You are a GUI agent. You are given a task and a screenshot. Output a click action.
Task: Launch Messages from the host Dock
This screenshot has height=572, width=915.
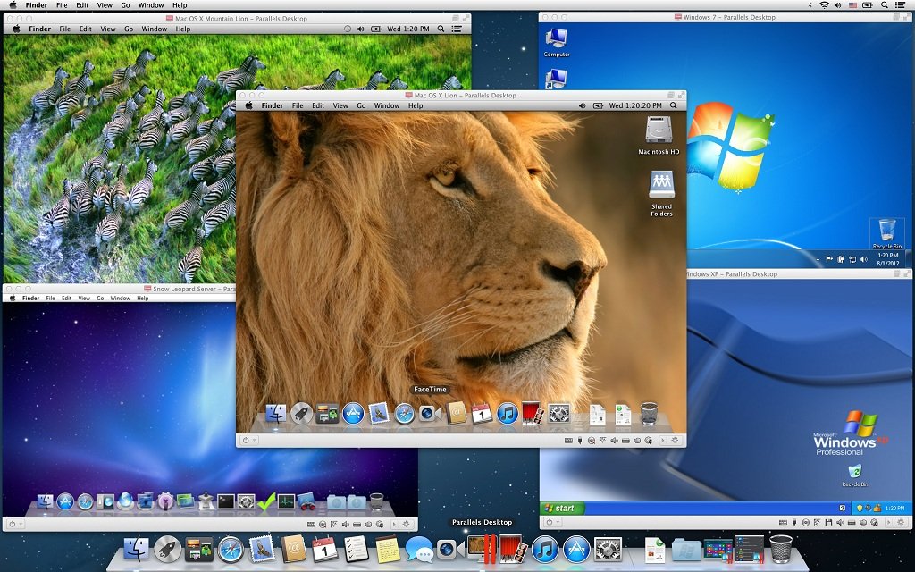pos(418,549)
